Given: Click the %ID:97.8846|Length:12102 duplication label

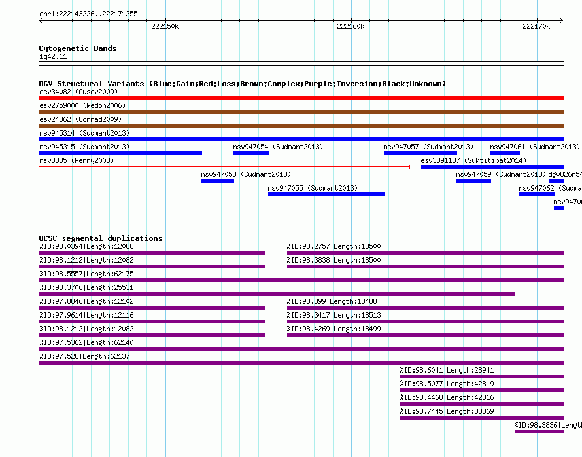Looking at the screenshot, I should [x=86, y=301].
